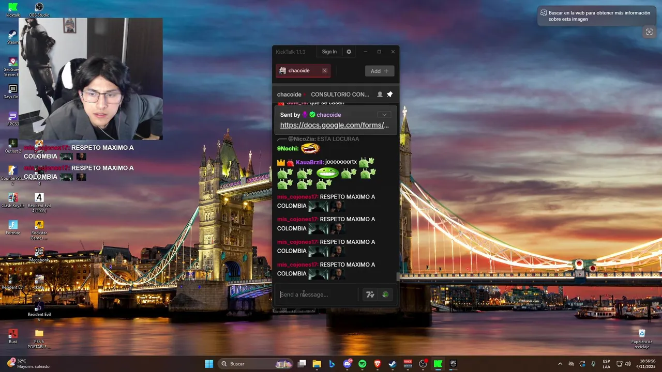
Task: Click the 9Nochi laughing emote
Action: click(x=310, y=148)
